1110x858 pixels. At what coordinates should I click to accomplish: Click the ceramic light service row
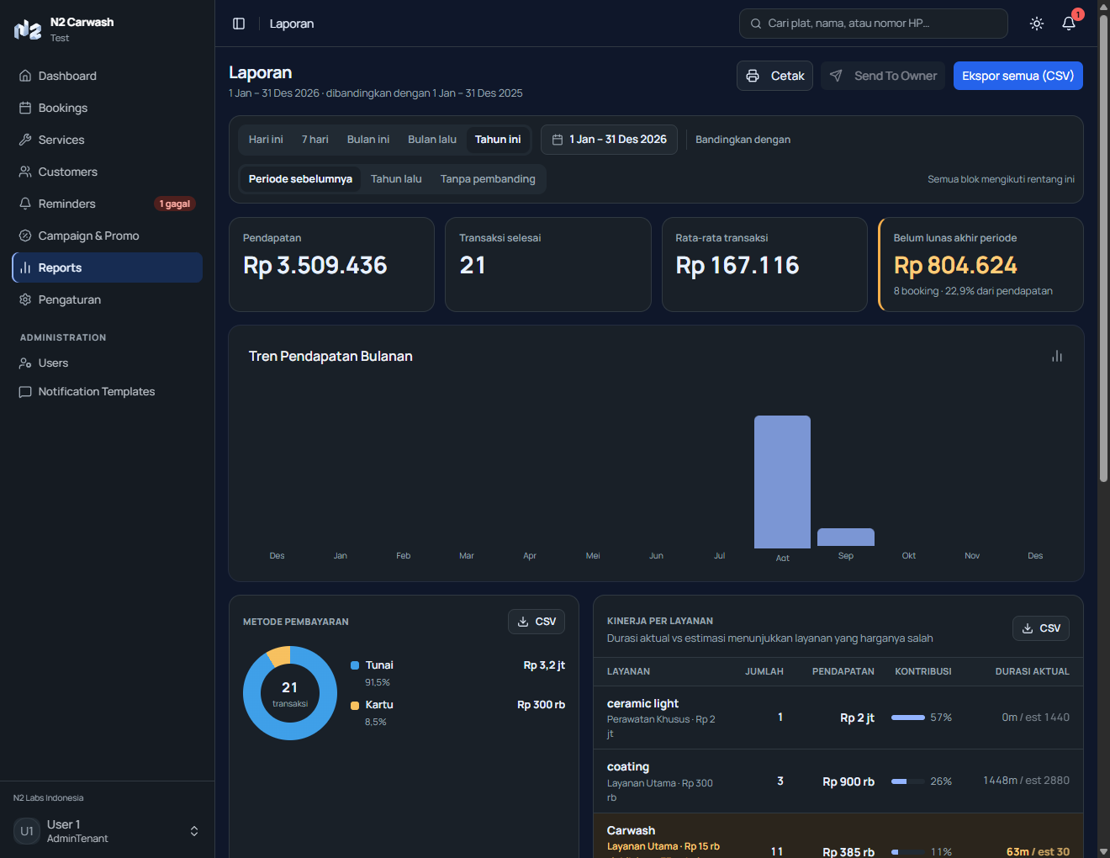coord(838,718)
